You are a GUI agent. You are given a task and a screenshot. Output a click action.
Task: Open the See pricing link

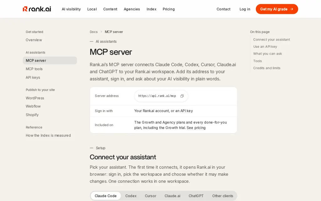(x=196, y=128)
